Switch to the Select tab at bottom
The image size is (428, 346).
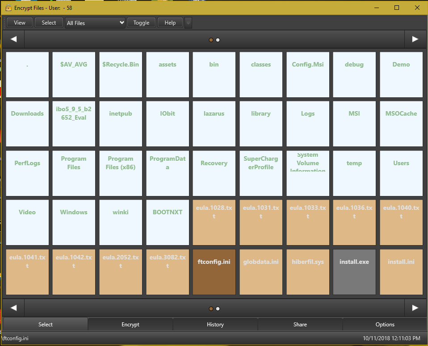click(45, 325)
